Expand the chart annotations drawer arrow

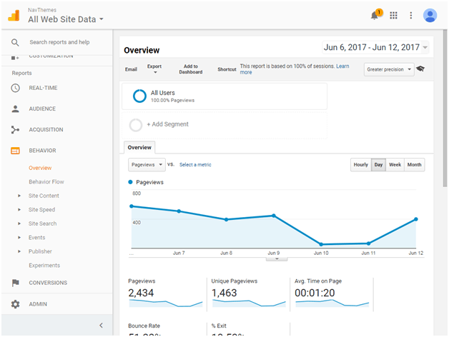tap(277, 259)
